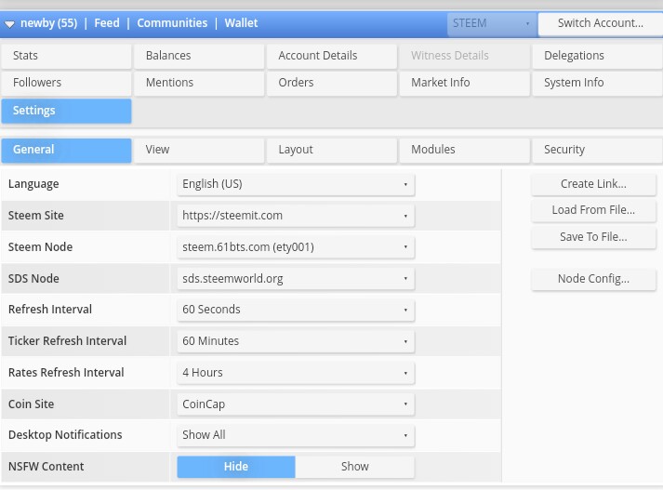This screenshot has height=490, width=663.
Task: Select Show for NSFW Content
Action: click(354, 467)
